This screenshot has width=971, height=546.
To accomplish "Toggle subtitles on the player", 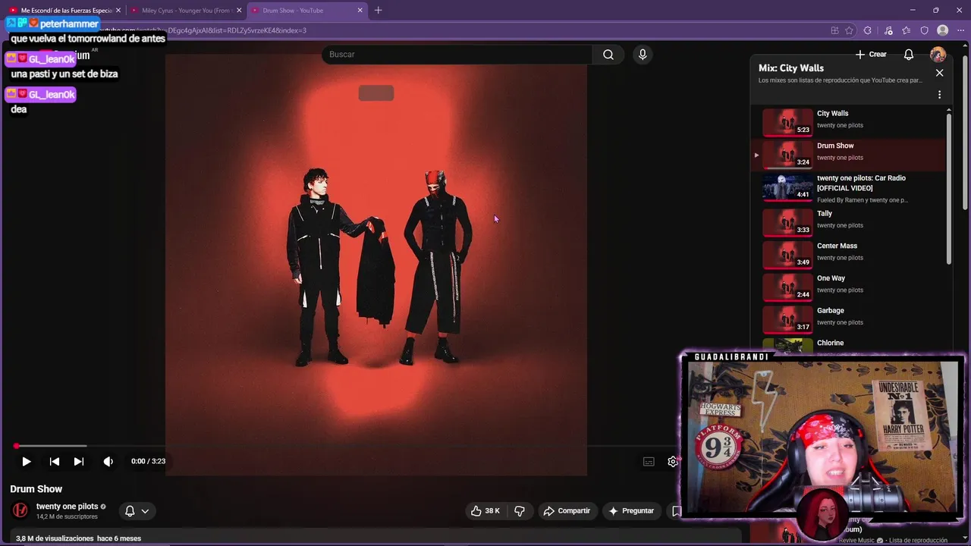I will point(649,461).
